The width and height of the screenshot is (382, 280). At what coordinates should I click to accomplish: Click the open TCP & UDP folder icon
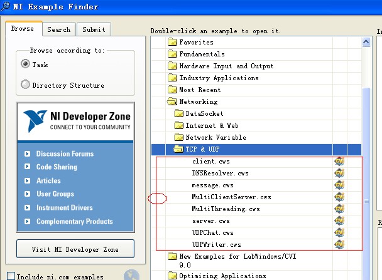[x=178, y=149]
